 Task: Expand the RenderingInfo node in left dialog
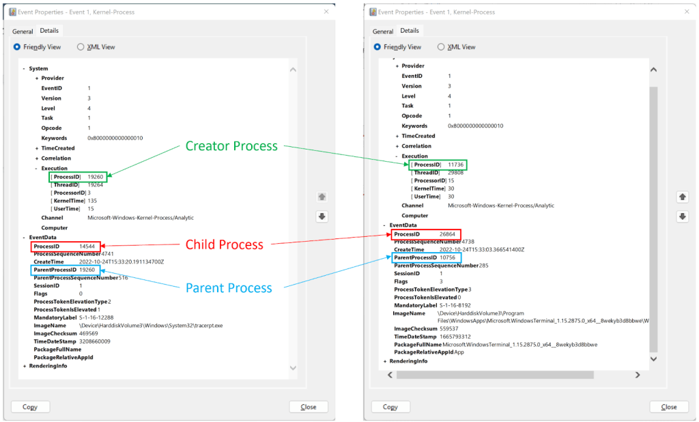click(24, 366)
